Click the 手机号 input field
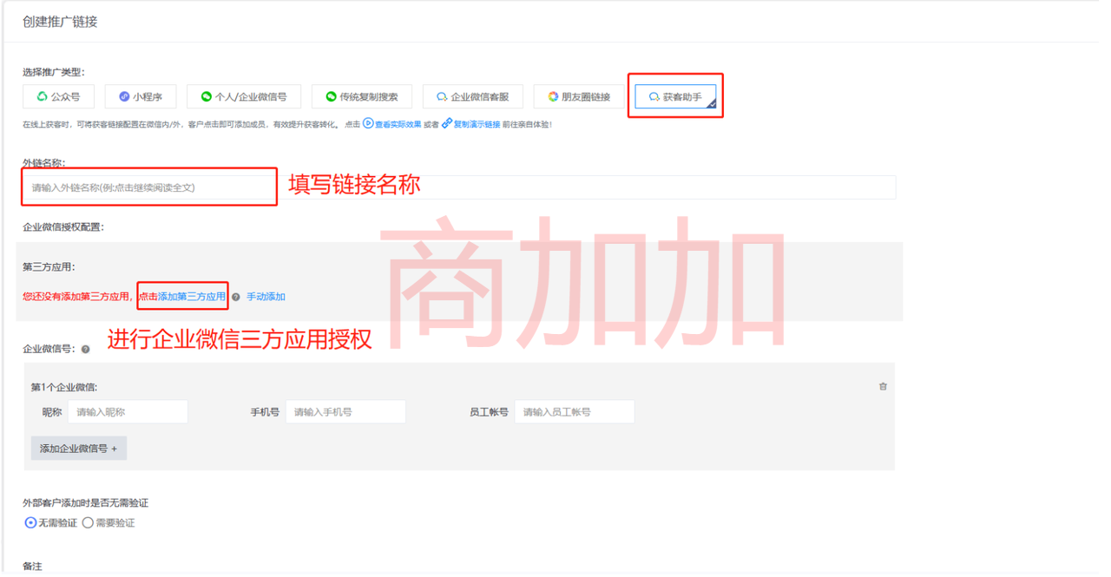Viewport: 1111px width, 577px height. click(x=345, y=411)
